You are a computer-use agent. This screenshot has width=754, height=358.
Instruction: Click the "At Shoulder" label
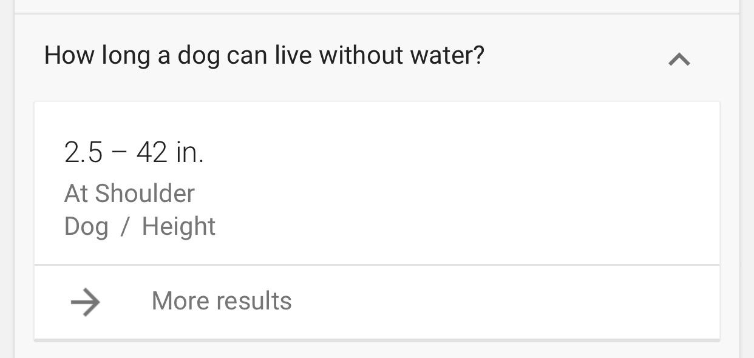129,194
